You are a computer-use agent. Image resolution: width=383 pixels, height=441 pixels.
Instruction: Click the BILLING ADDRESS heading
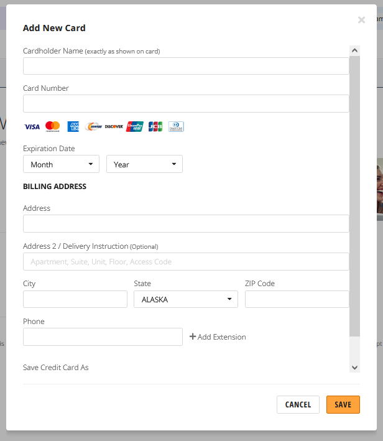(55, 187)
